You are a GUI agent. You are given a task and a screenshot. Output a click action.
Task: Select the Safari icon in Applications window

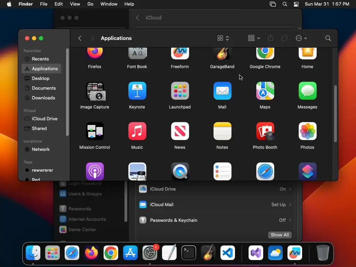point(265,171)
